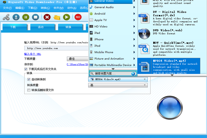Expand the Android submenu arrow
207x138 pixels.
point(134,14)
